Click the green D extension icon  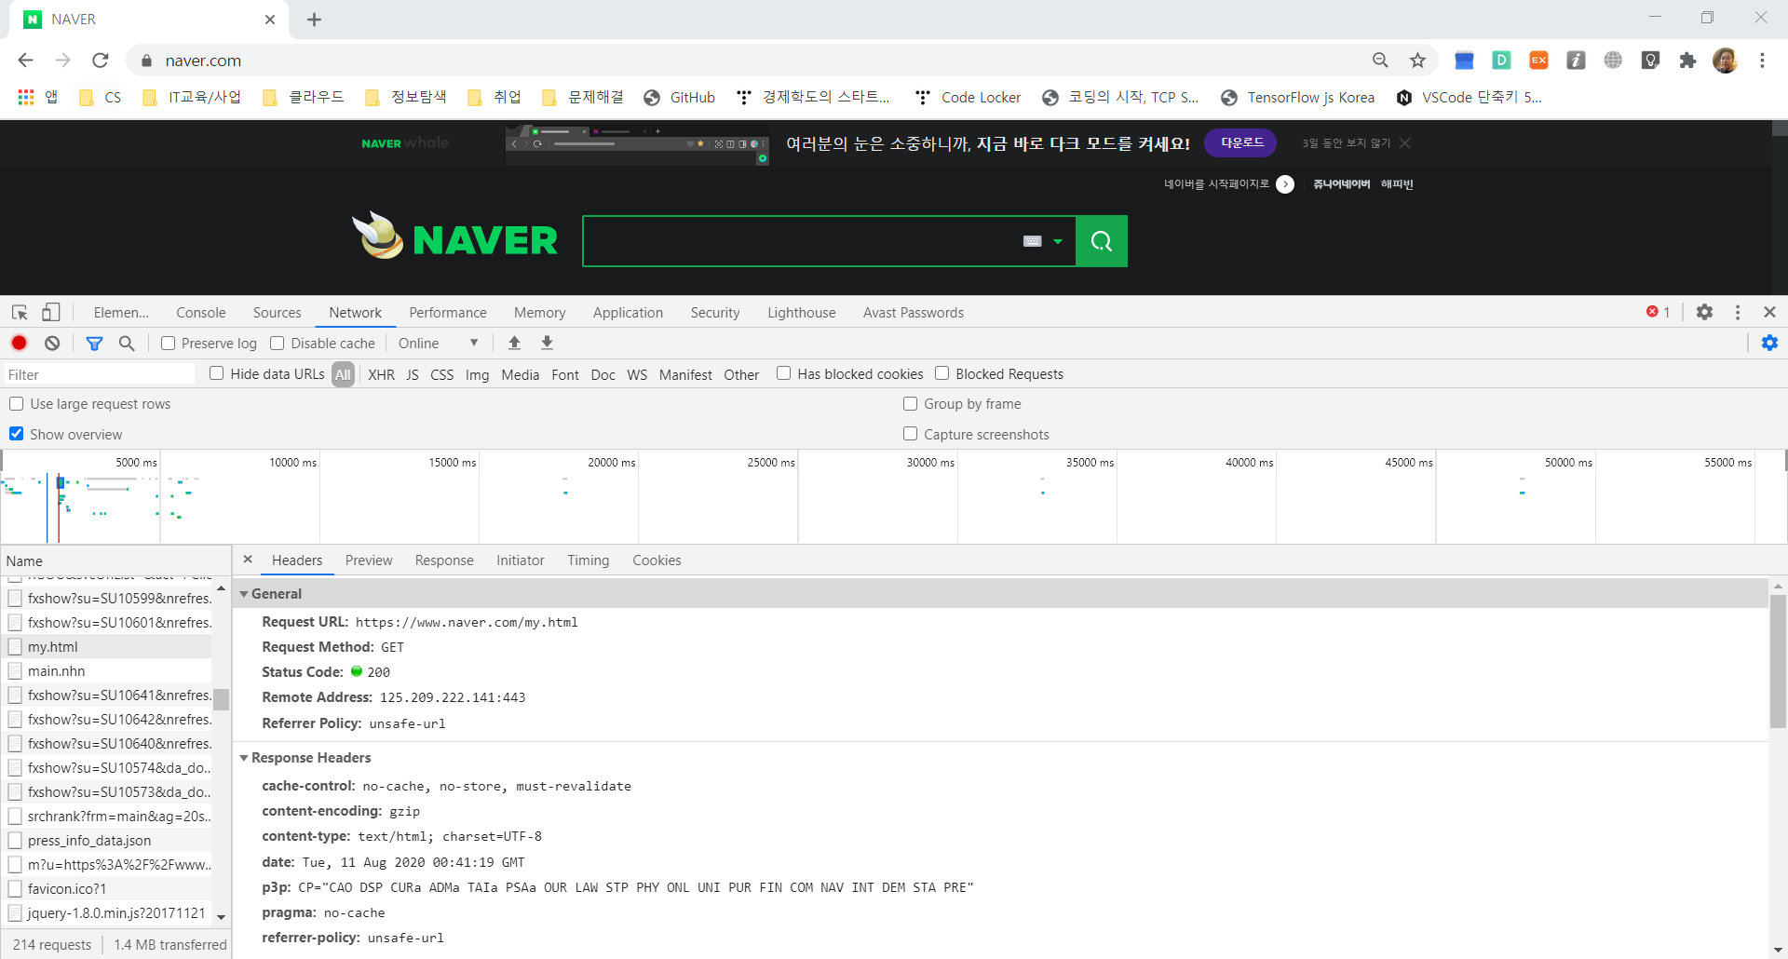point(1501,61)
